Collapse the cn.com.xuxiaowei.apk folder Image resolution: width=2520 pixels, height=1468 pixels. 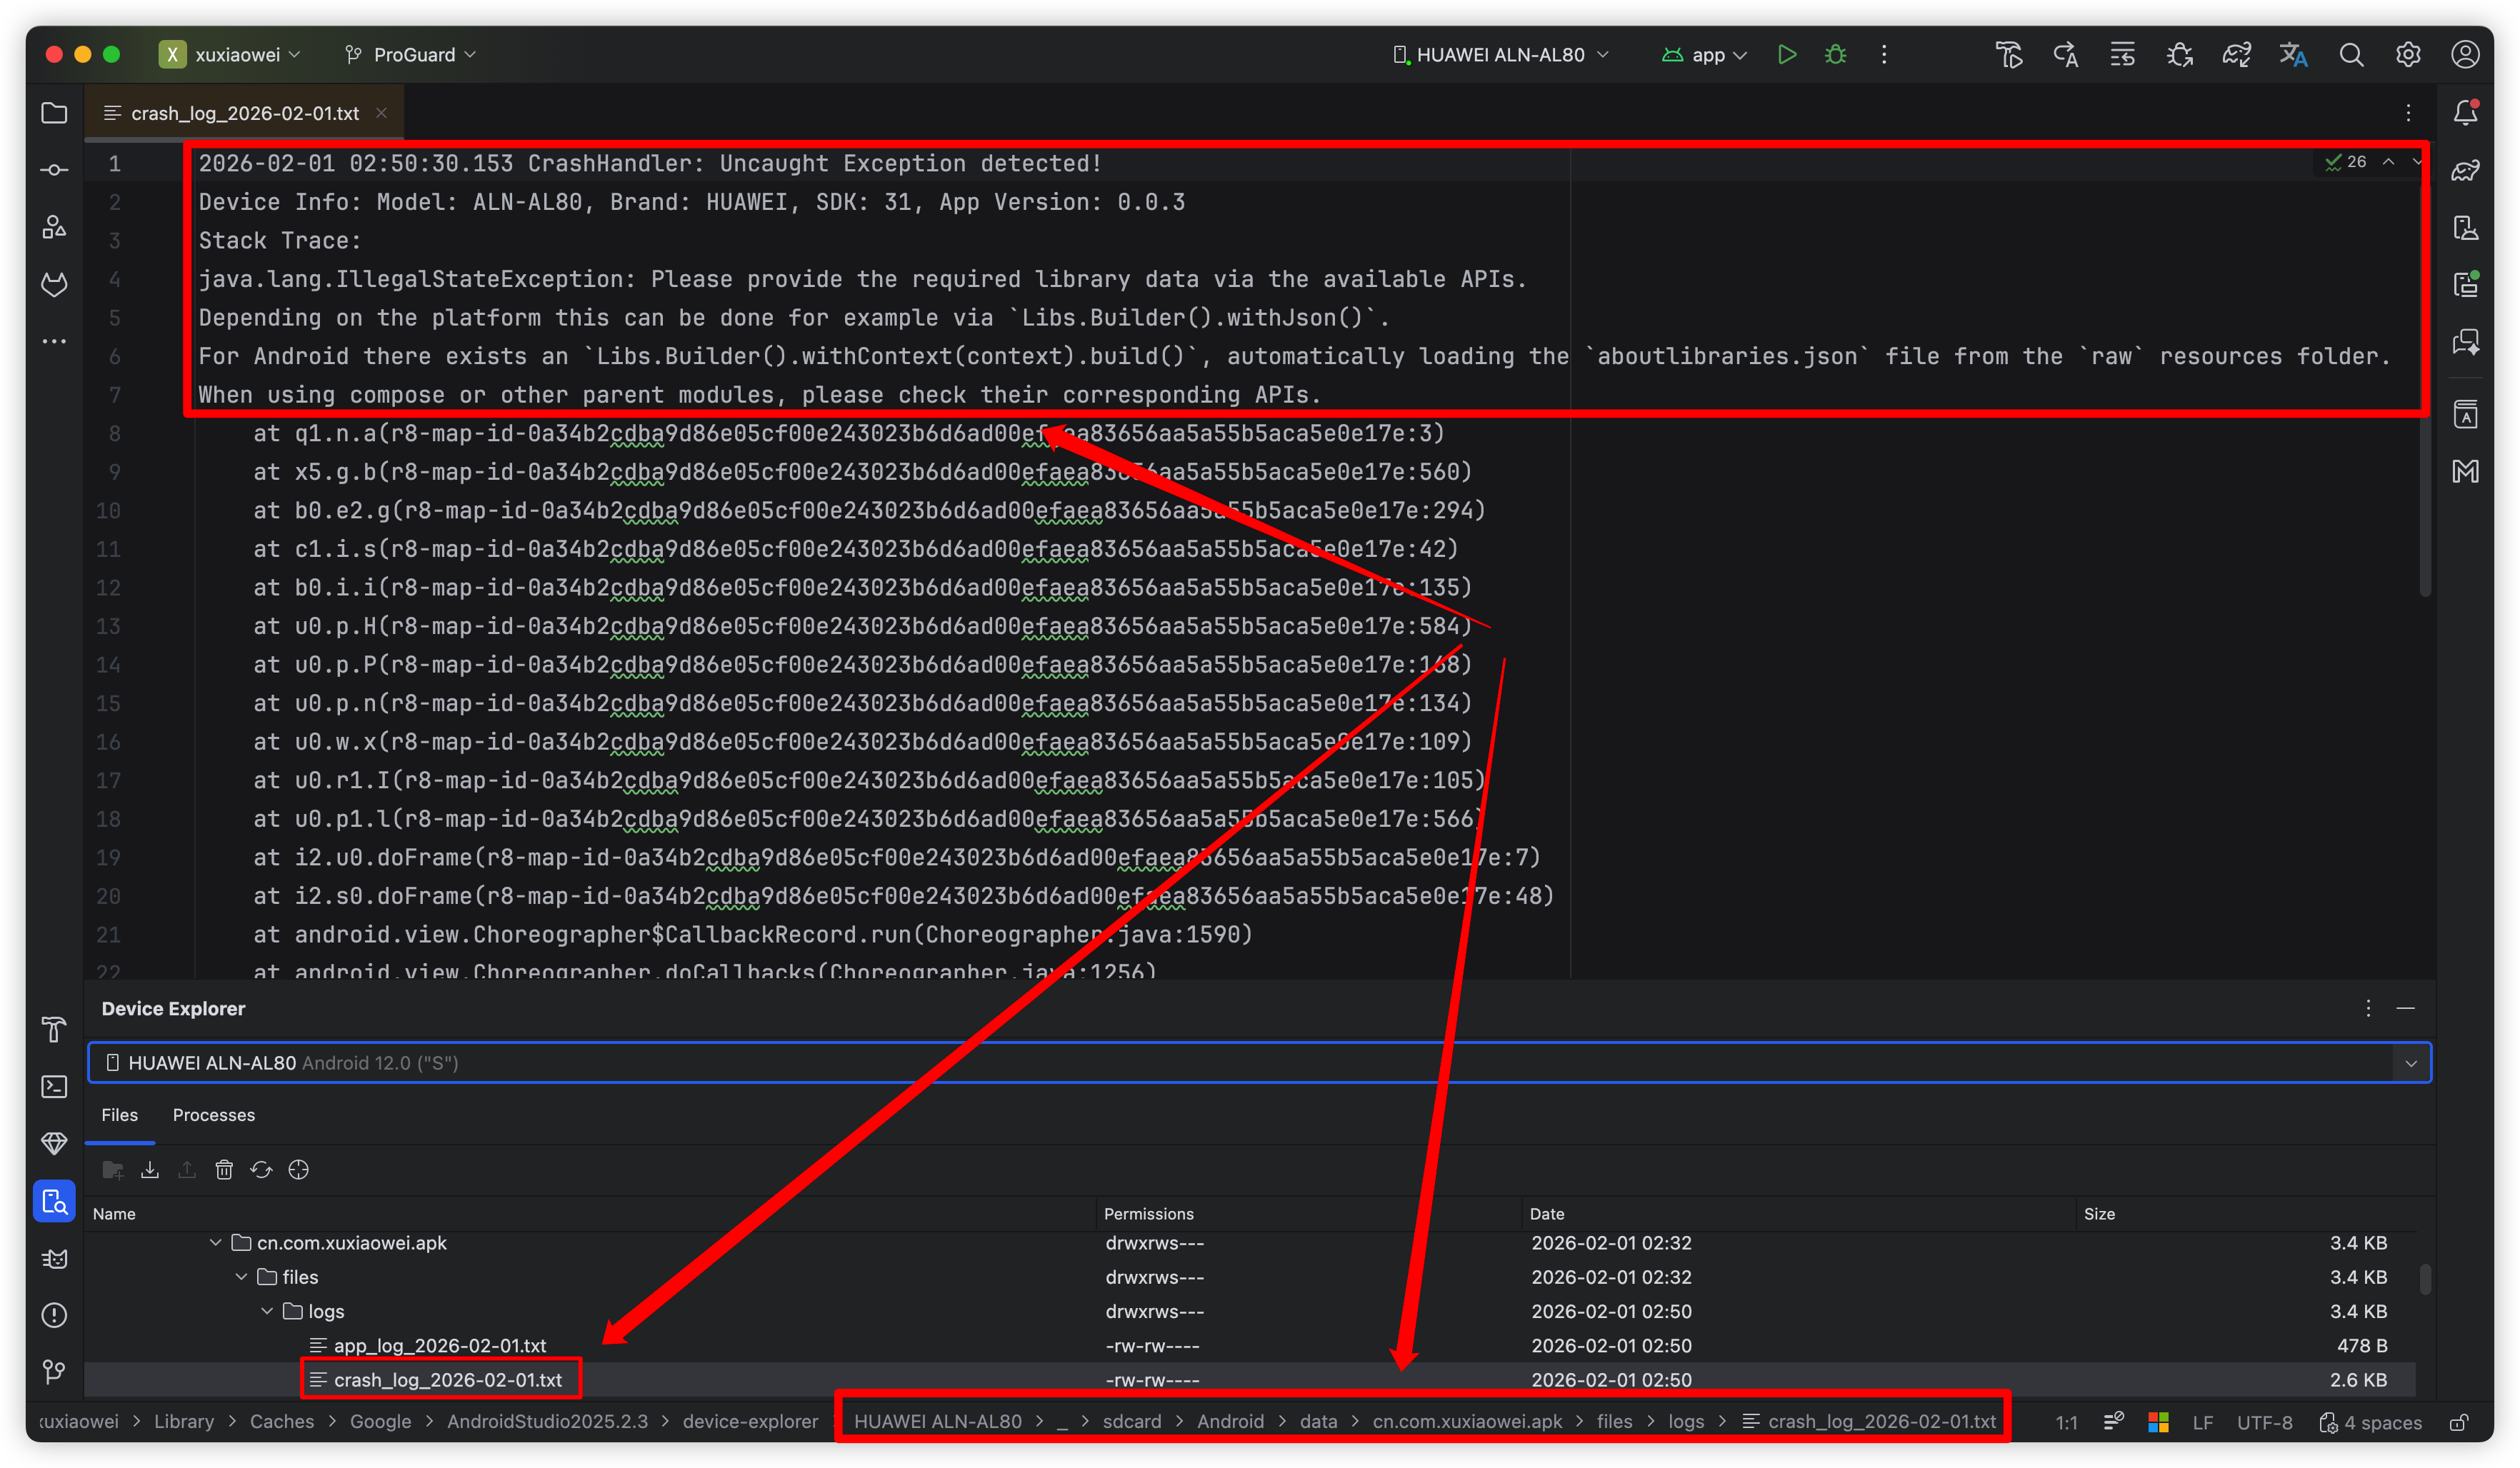pyautogui.click(x=215, y=1242)
